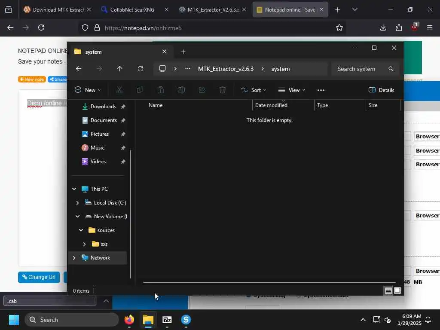This screenshot has width=440, height=330.
Task: Switch to details list view icon
Action: [x=388, y=291]
